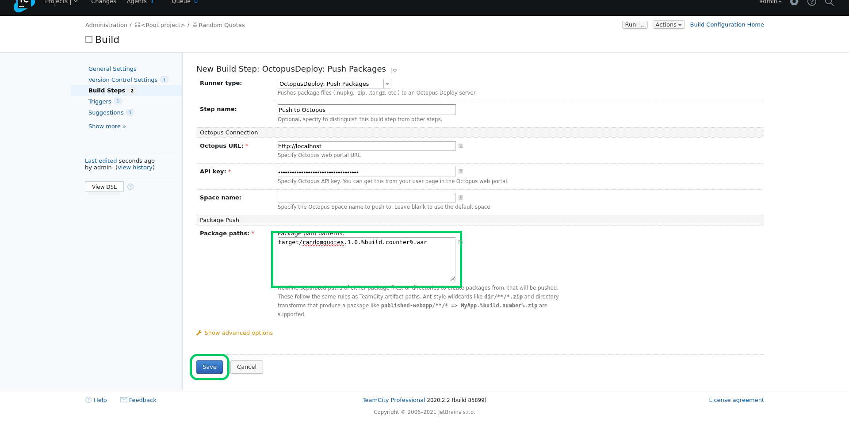This screenshot has width=849, height=440.
Task: Focus the Octopus URL input field
Action: tap(367, 146)
